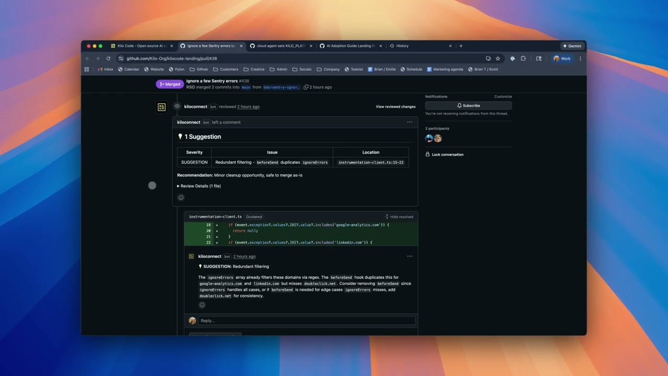Viewport: 668px width, 376px height.
Task: Reload the page with the refresh icon
Action: (108, 58)
